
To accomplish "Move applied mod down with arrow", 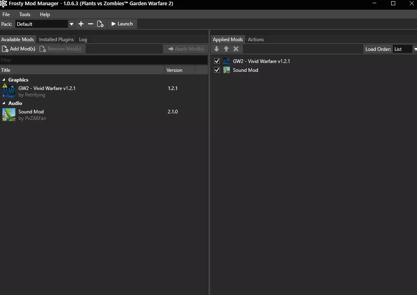I will [x=217, y=49].
